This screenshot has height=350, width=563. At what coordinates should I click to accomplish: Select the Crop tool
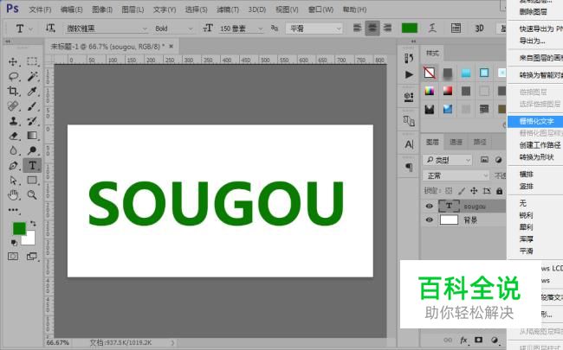pos(13,91)
